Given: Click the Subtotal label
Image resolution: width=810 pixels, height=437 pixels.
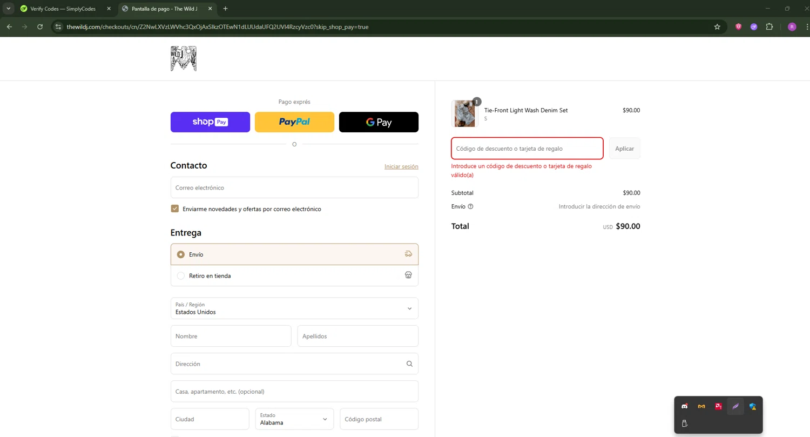Looking at the screenshot, I should coord(462,193).
